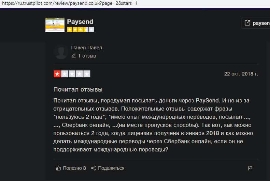Open the Paysend company name heading
Viewport: 270px width, 181px height.
click(80, 22)
